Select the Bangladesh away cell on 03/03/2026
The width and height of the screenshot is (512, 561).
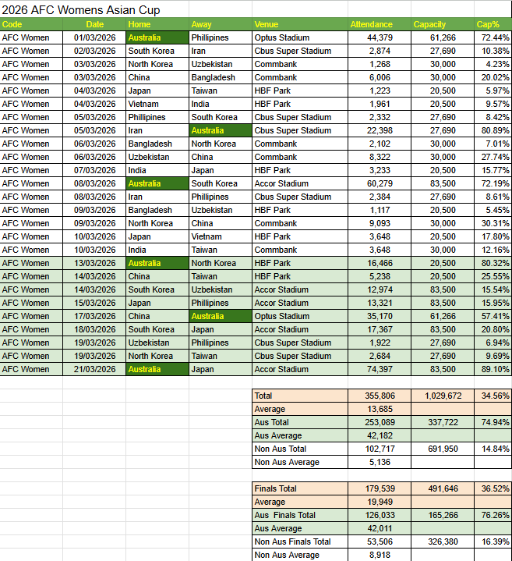tap(221, 77)
